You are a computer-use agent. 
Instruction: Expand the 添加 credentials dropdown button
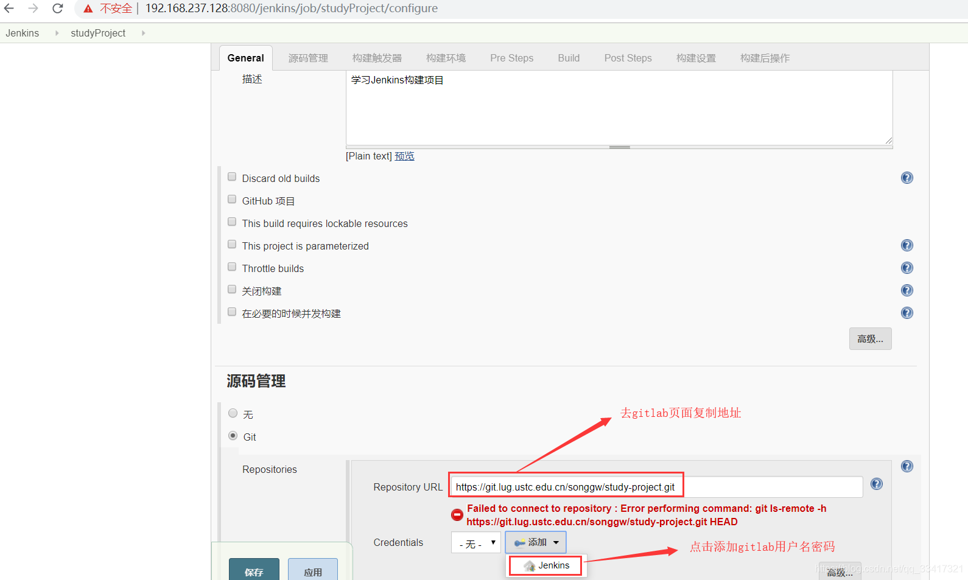pyautogui.click(x=536, y=542)
